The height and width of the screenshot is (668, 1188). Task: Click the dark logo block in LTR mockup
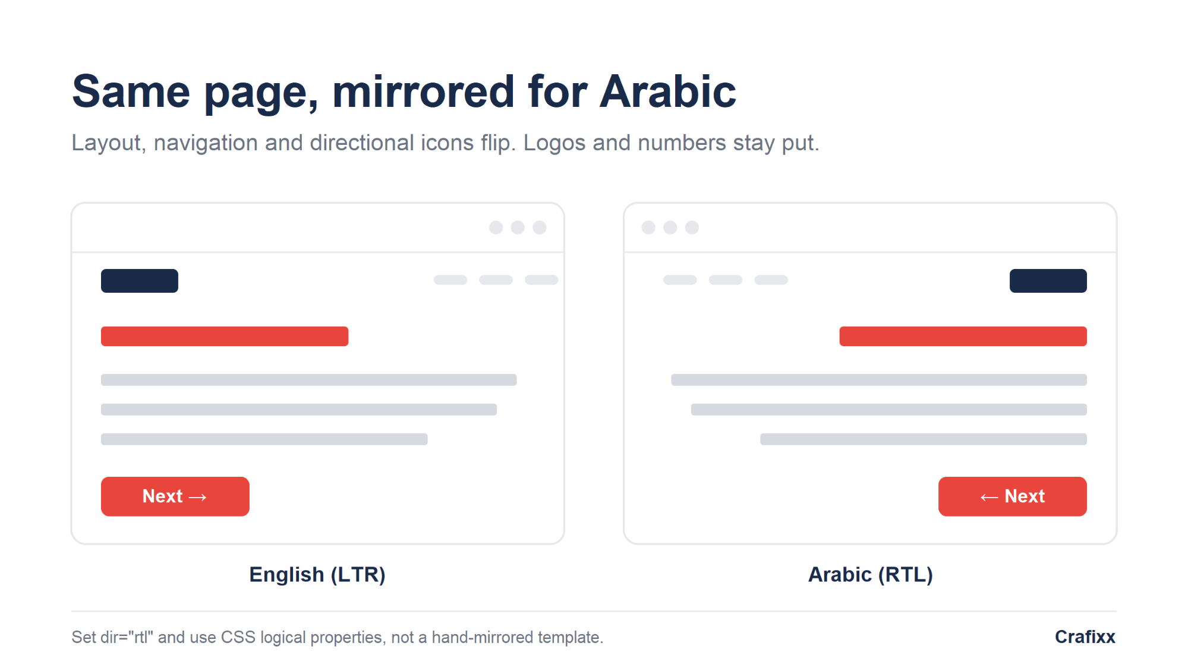click(x=140, y=281)
